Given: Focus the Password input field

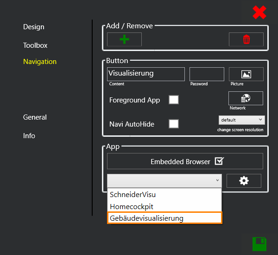Looking at the screenshot, I should (207, 74).
